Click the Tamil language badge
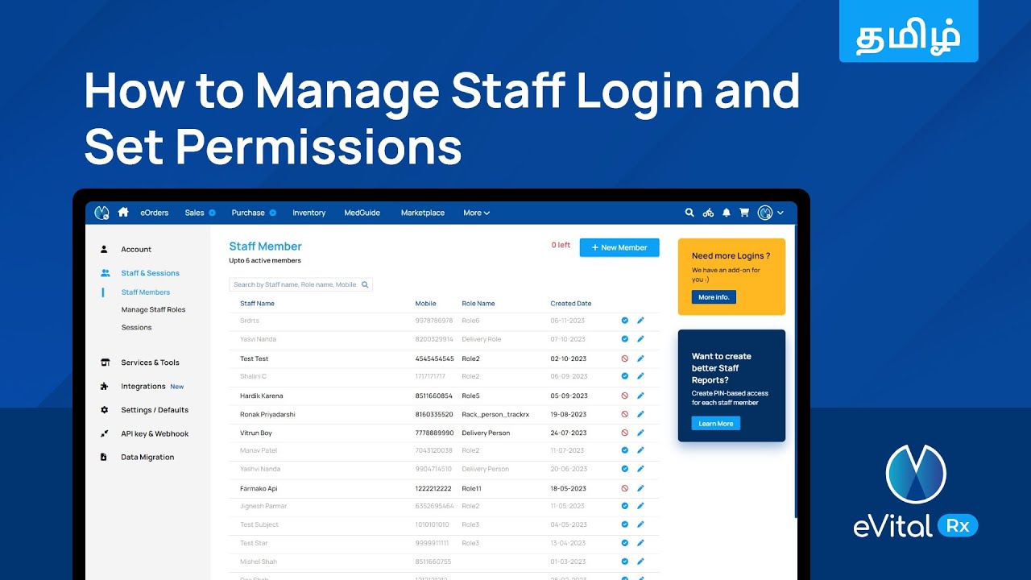This screenshot has width=1031, height=580. coord(909,31)
